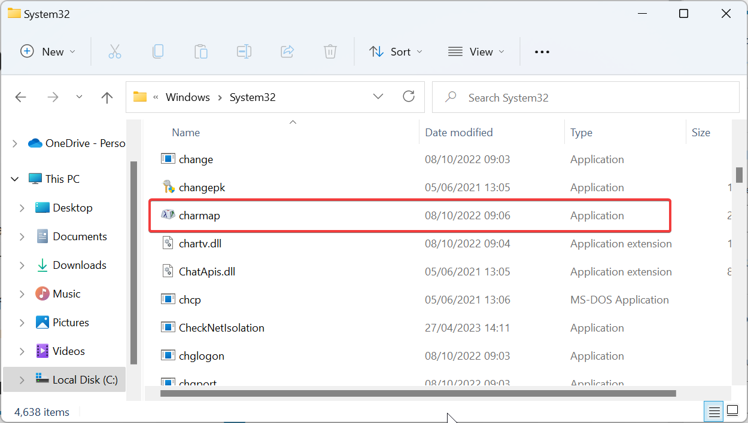The height and width of the screenshot is (423, 748).
Task: Select This PC in the navigation pane
Action: (x=54, y=179)
